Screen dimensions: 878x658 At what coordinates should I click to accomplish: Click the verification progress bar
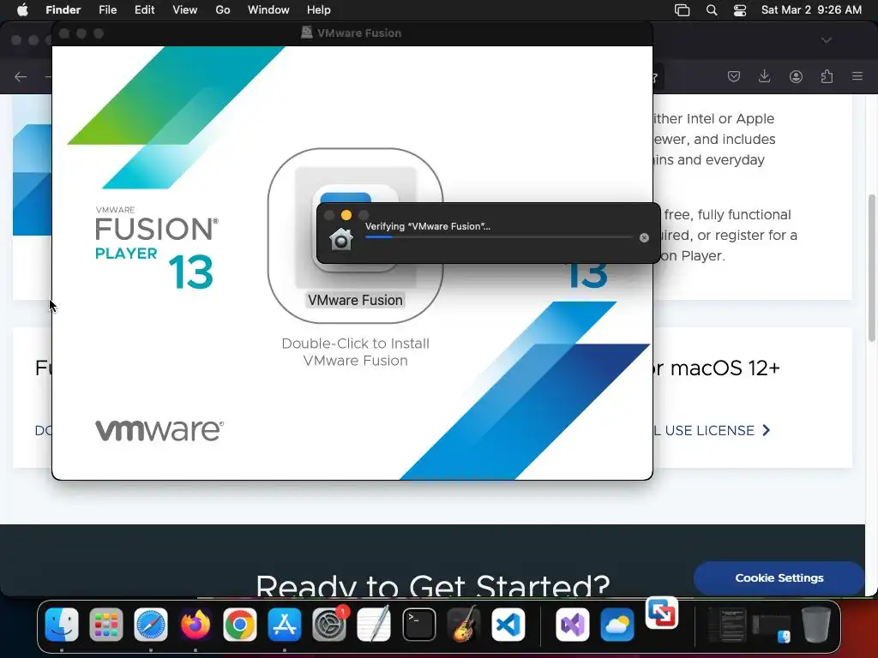point(499,237)
